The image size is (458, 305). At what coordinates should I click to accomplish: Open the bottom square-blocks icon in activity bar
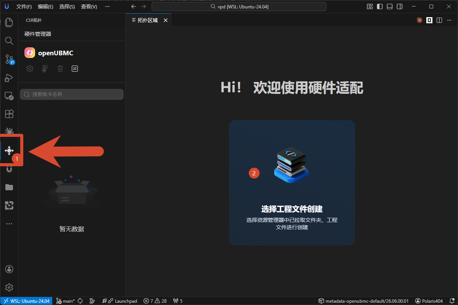(9, 206)
